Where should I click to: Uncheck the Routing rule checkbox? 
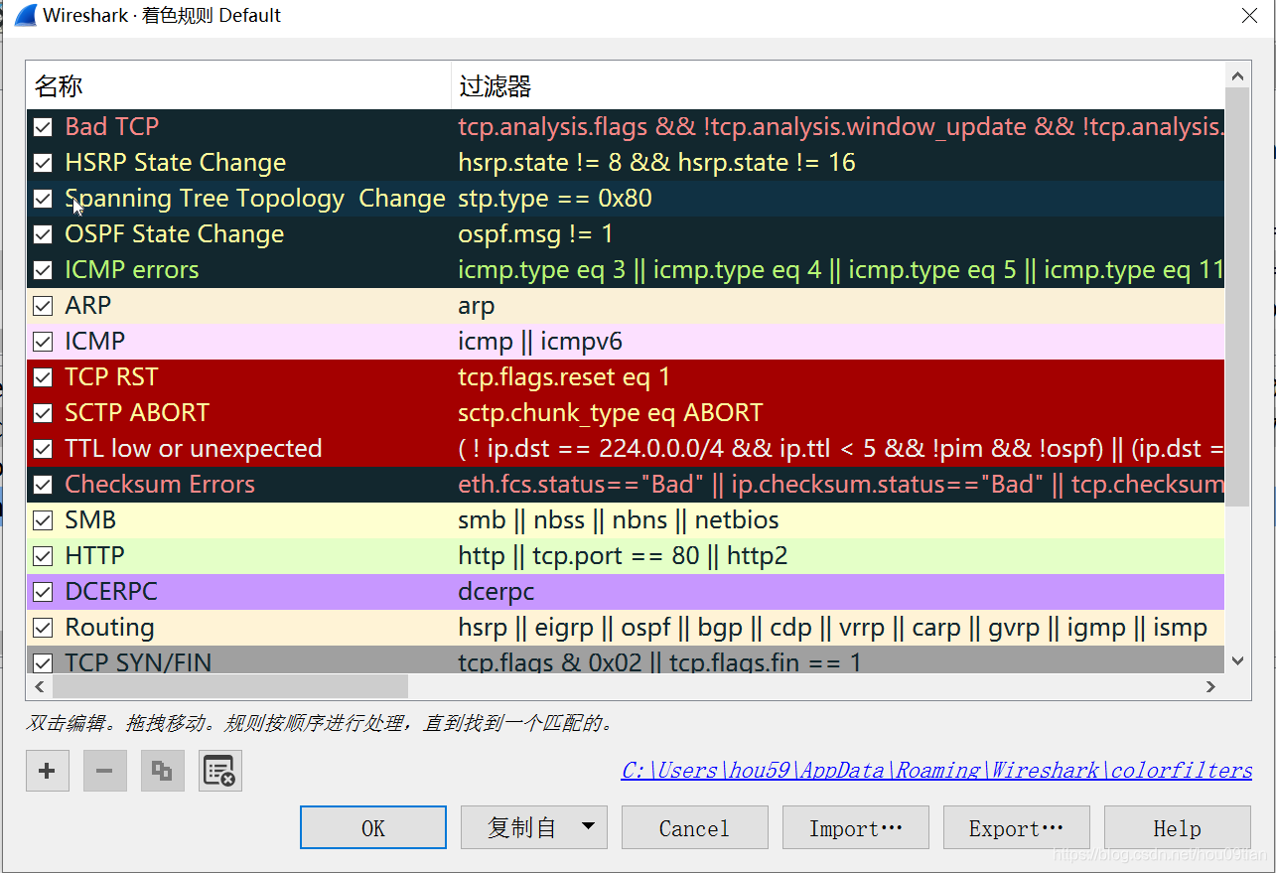coord(43,628)
